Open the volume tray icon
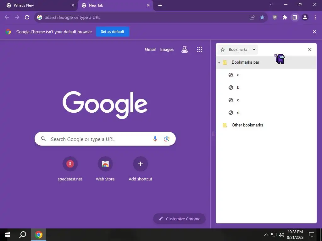This screenshot has width=322, height=241. [x=281, y=235]
